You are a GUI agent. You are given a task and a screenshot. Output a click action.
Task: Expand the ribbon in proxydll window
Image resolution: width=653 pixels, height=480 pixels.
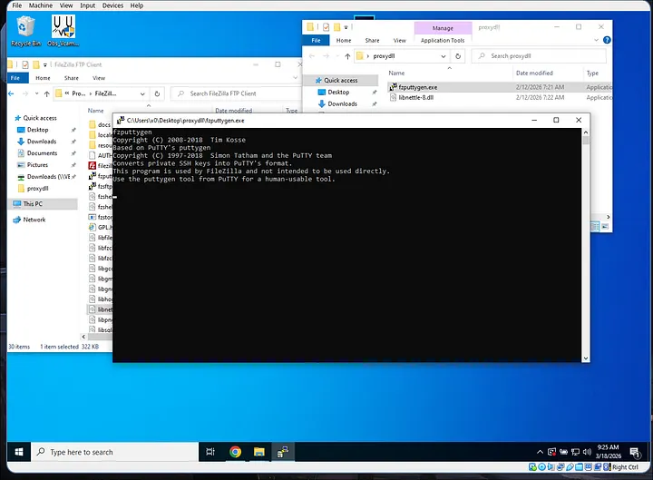[596, 40]
